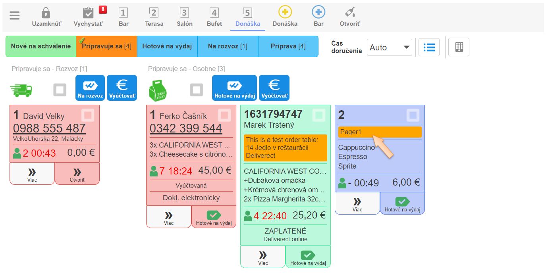Open the numeric keypad icon

[x=459, y=47]
